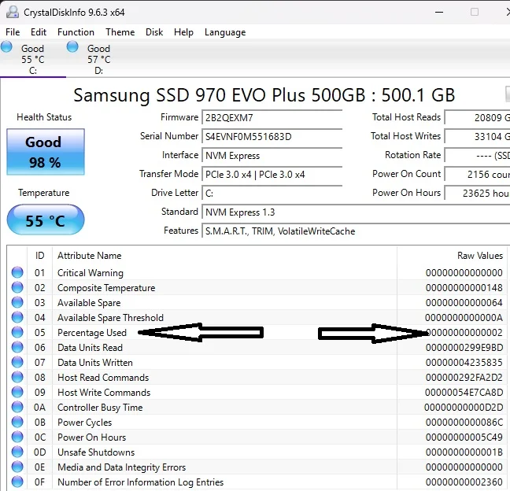Select the Percentage Used attribute name
Screen dimensions: 510x491
(x=92, y=333)
